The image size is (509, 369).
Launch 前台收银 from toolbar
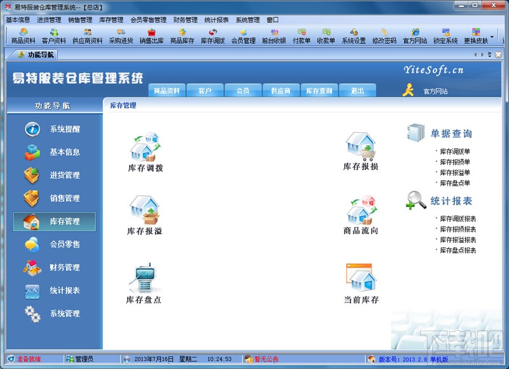point(274,36)
